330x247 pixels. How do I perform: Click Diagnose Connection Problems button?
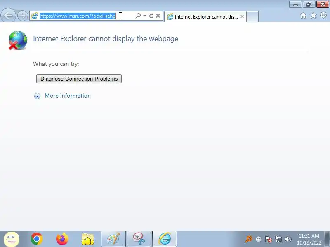79,79
